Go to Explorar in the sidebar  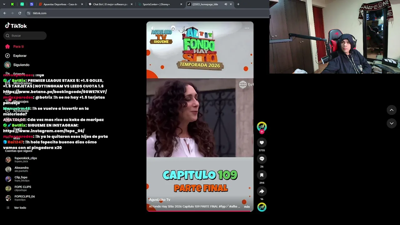tap(16, 56)
